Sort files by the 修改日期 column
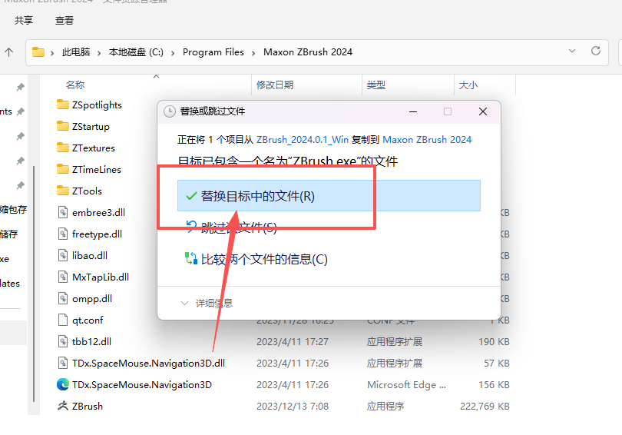 (275, 85)
